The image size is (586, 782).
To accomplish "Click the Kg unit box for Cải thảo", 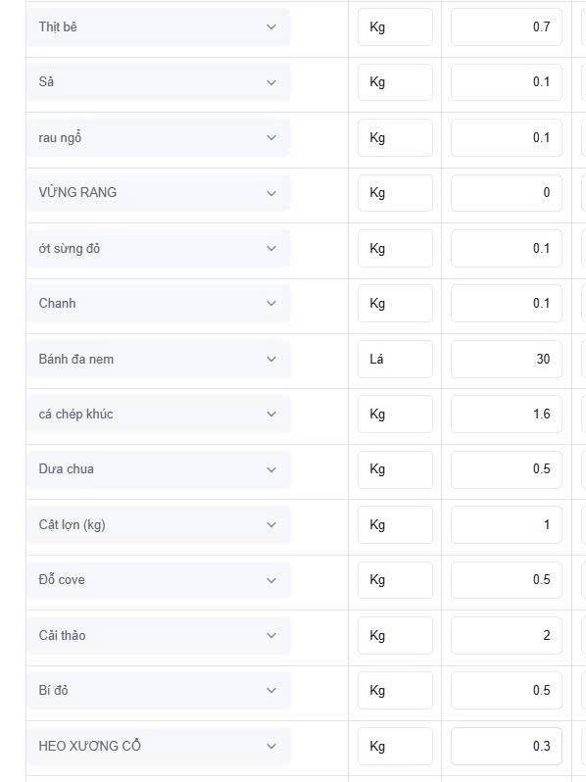I will pos(395,635).
